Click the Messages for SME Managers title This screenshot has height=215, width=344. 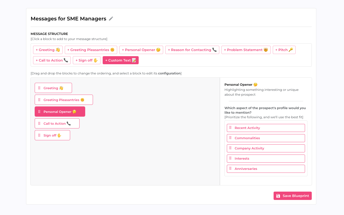[x=68, y=19]
